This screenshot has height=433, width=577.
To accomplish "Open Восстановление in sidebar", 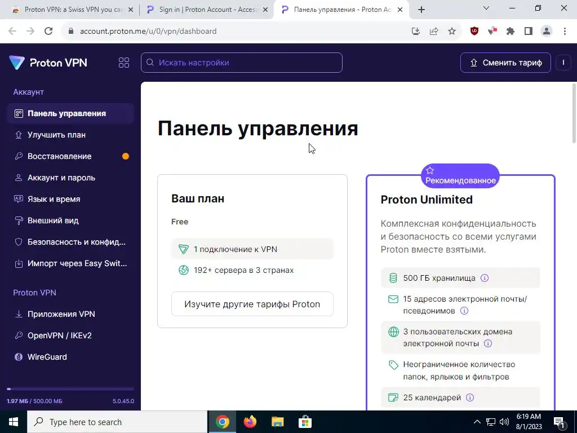I will [x=70, y=156].
